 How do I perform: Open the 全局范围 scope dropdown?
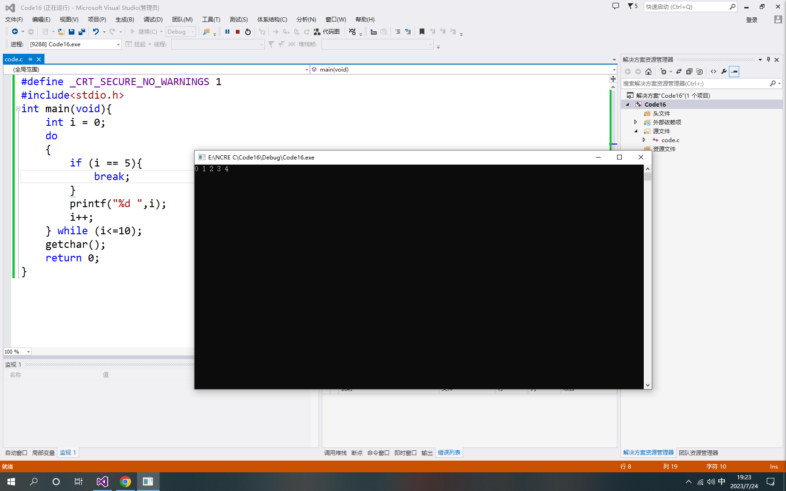pyautogui.click(x=156, y=69)
